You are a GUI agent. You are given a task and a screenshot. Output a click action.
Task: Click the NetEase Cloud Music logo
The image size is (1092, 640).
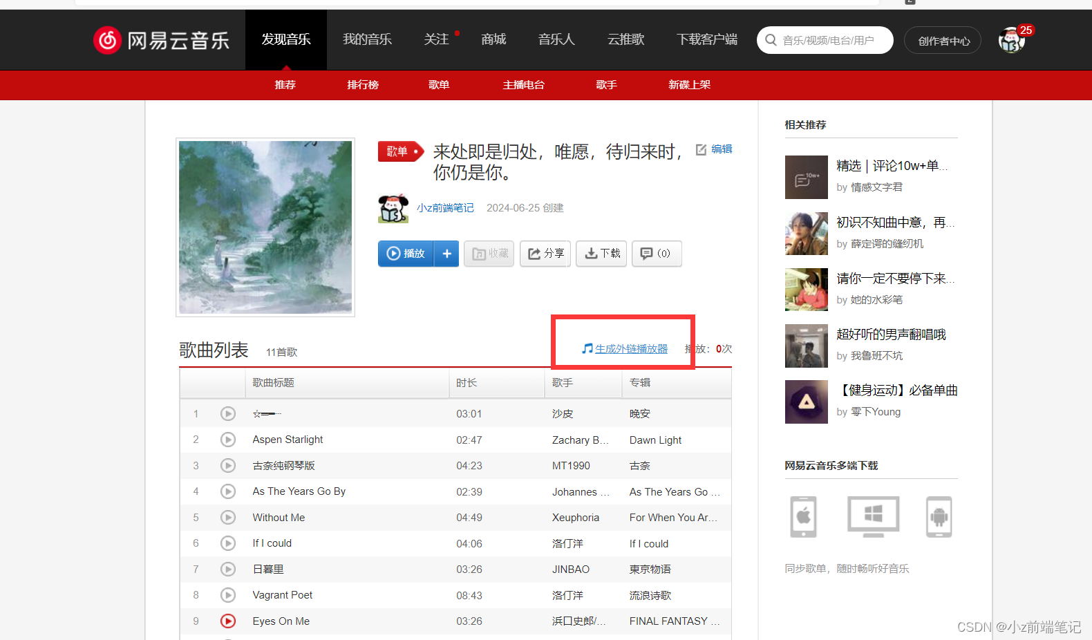[x=161, y=40]
